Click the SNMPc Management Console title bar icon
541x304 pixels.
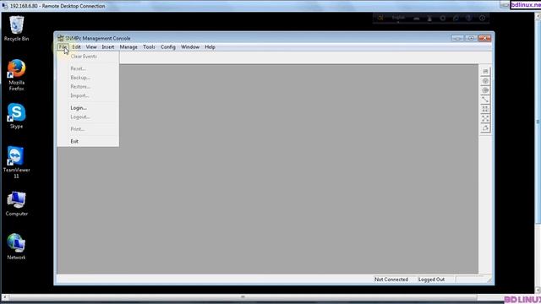tap(60, 38)
